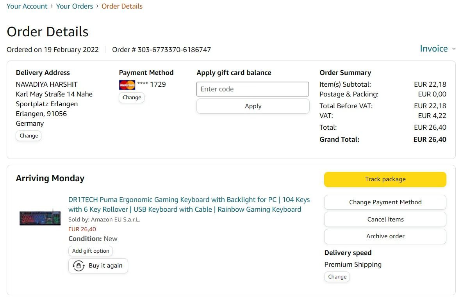This screenshot has height=300, width=462.
Task: Click Change Payment Method button
Action: point(385,202)
